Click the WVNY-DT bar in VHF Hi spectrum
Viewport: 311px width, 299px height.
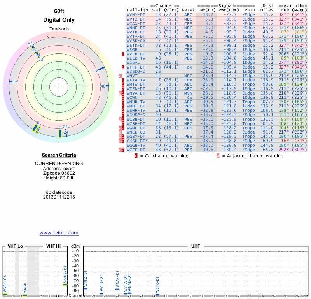(x=65, y=285)
